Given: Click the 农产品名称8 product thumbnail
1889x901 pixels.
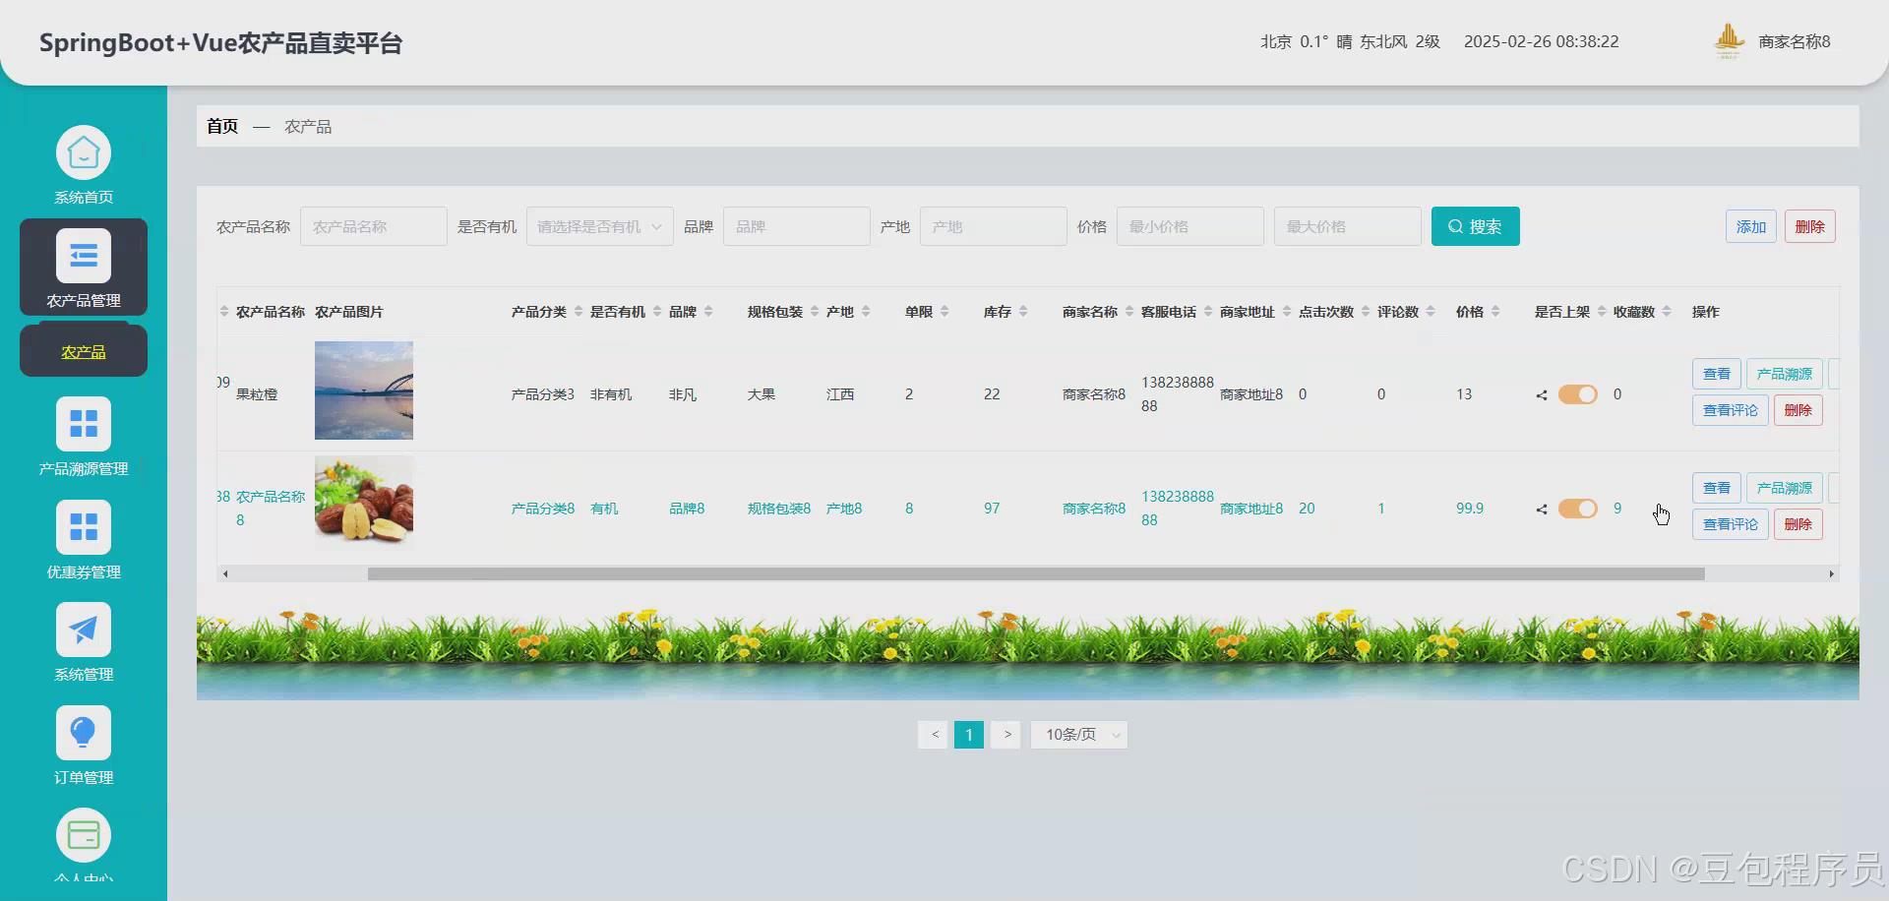Looking at the screenshot, I should point(363,502).
